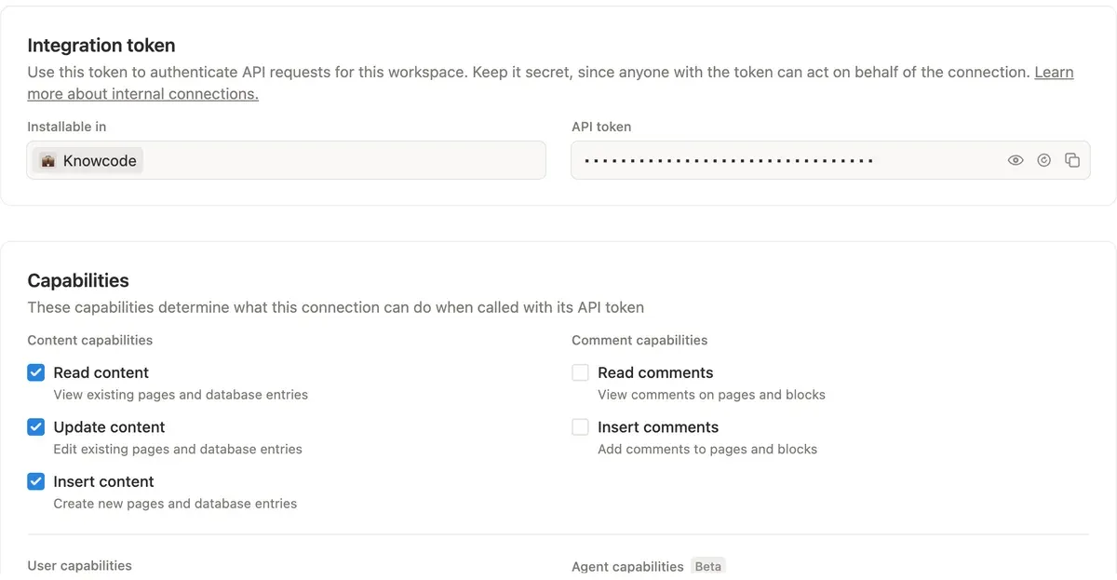The height and width of the screenshot is (580, 1117).
Task: Click the Knowcode workspace icon
Action: (x=47, y=161)
